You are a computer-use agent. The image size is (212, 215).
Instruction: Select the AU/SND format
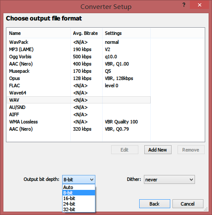[79, 107]
